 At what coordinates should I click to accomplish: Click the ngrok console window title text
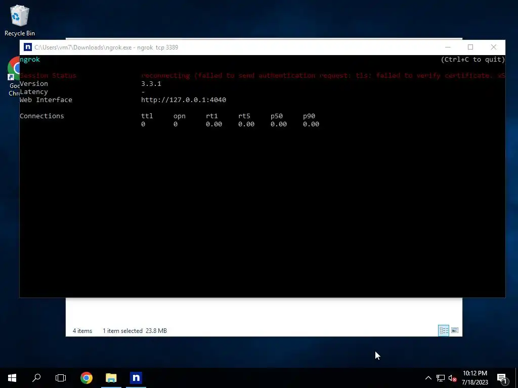click(106, 47)
